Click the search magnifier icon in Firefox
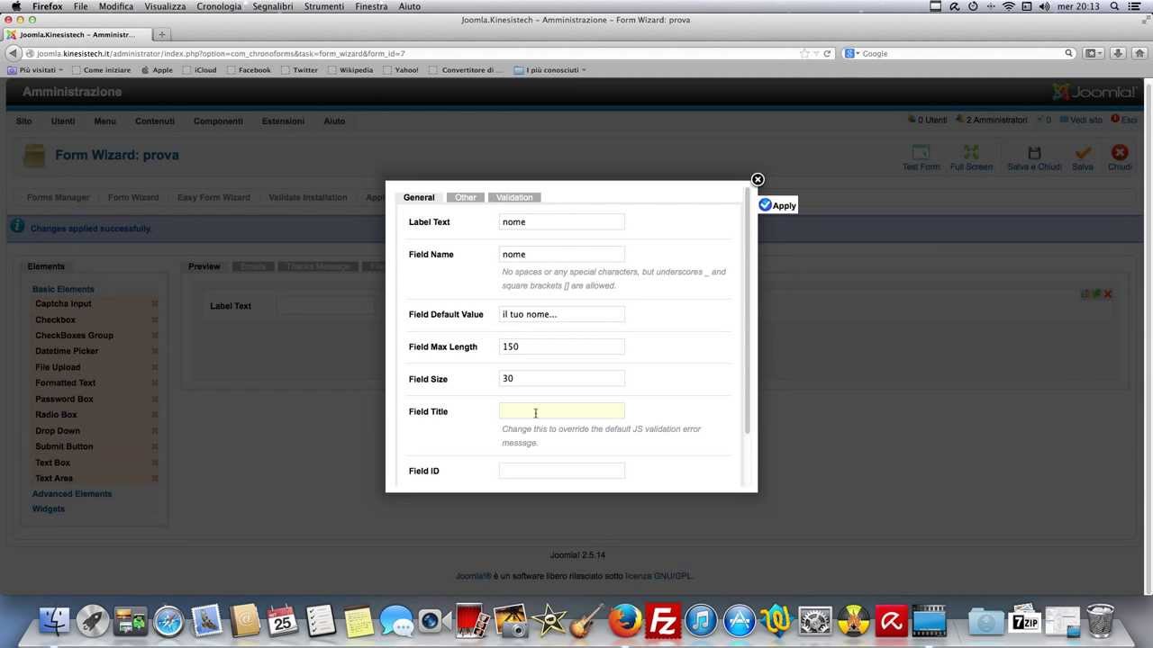This screenshot has height=648, width=1153. pyautogui.click(x=1069, y=53)
